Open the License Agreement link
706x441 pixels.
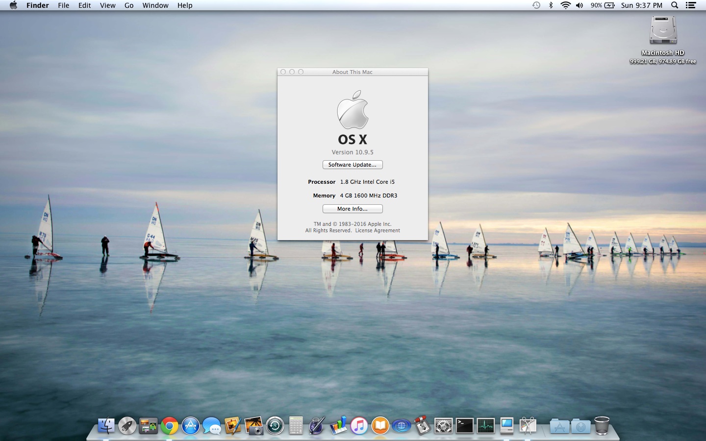point(377,230)
